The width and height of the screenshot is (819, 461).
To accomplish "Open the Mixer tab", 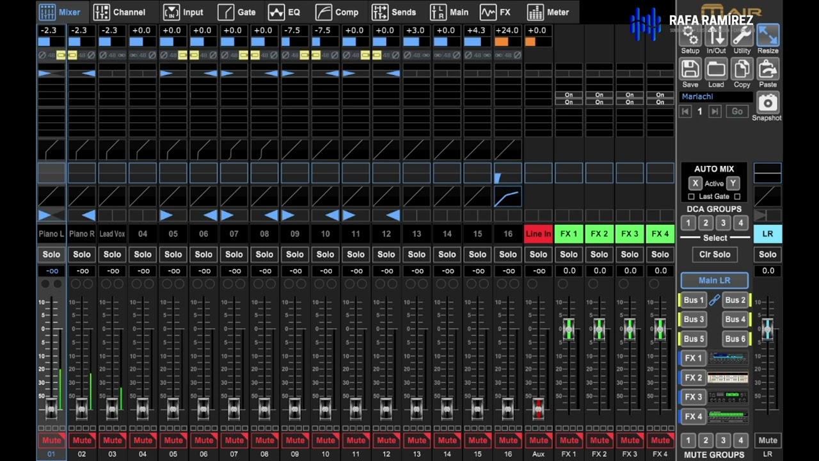I will tap(60, 12).
